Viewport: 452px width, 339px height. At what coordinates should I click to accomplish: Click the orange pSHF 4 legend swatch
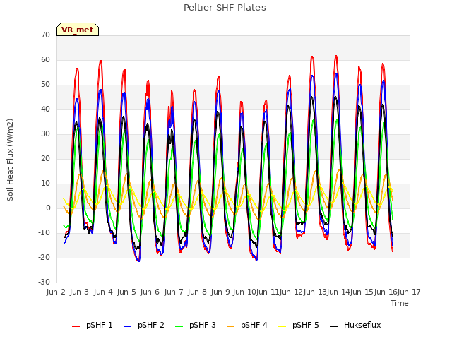231,326
